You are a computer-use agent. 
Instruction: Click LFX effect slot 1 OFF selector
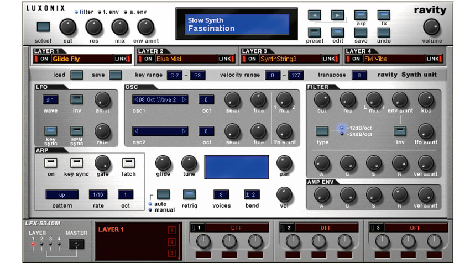point(237,228)
